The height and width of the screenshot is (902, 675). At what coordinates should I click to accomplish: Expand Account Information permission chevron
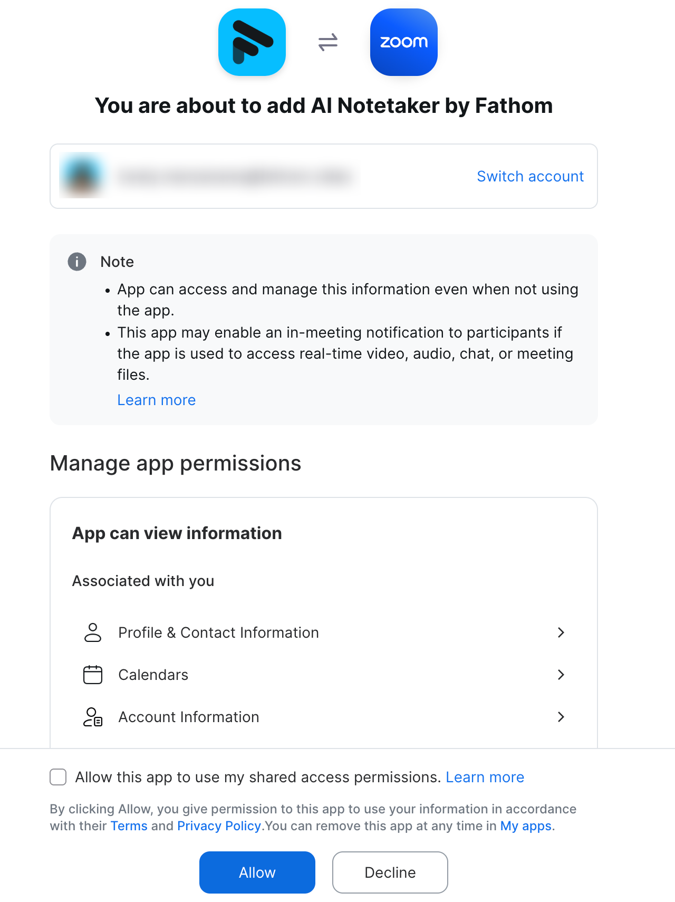tap(561, 717)
